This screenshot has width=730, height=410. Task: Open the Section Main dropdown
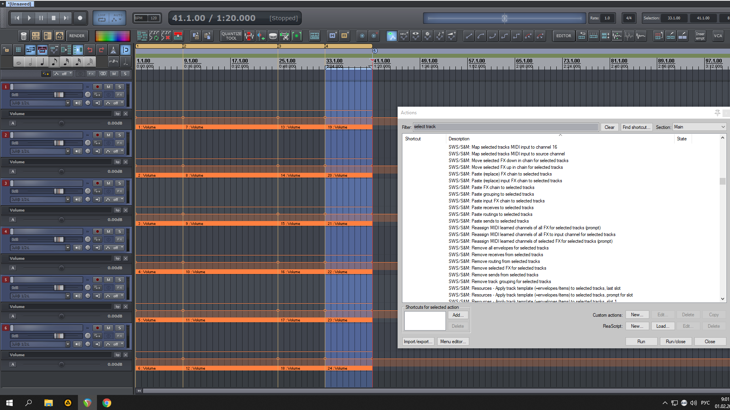click(700, 127)
